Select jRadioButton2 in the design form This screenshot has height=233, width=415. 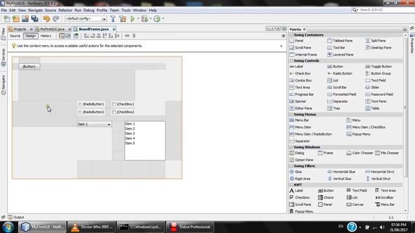(x=91, y=112)
